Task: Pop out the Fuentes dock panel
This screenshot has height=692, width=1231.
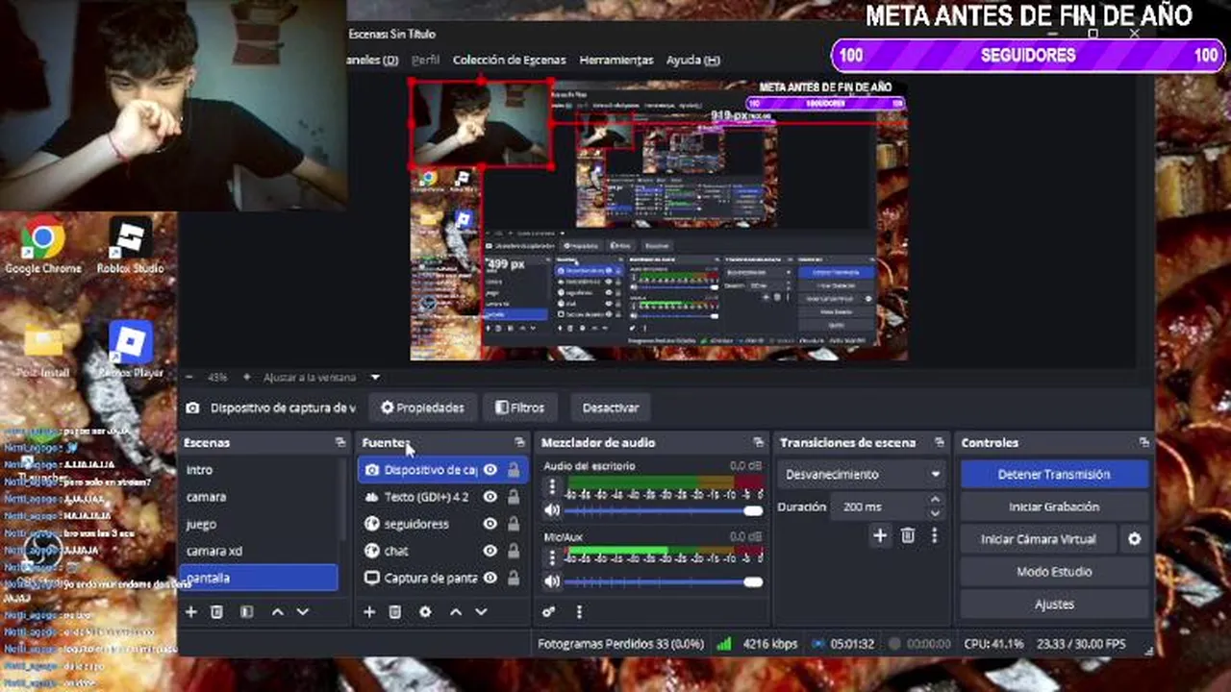Action: coord(519,442)
